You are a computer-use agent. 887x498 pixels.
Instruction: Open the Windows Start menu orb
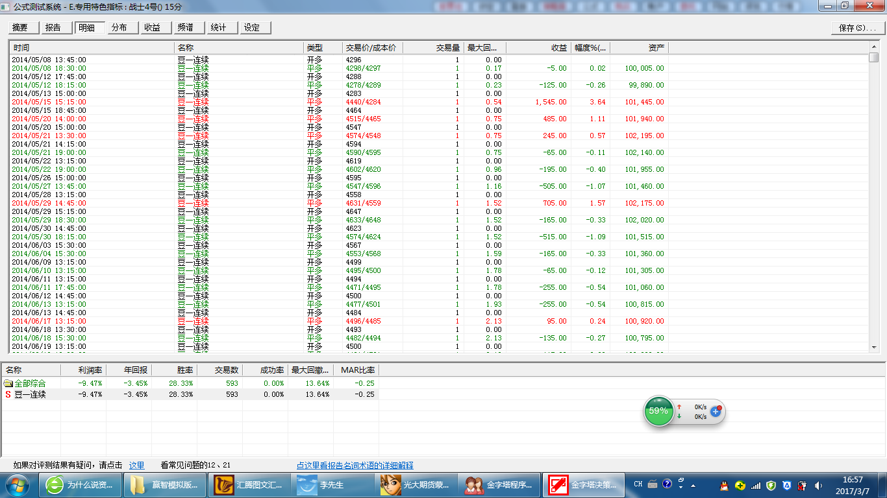click(19, 484)
